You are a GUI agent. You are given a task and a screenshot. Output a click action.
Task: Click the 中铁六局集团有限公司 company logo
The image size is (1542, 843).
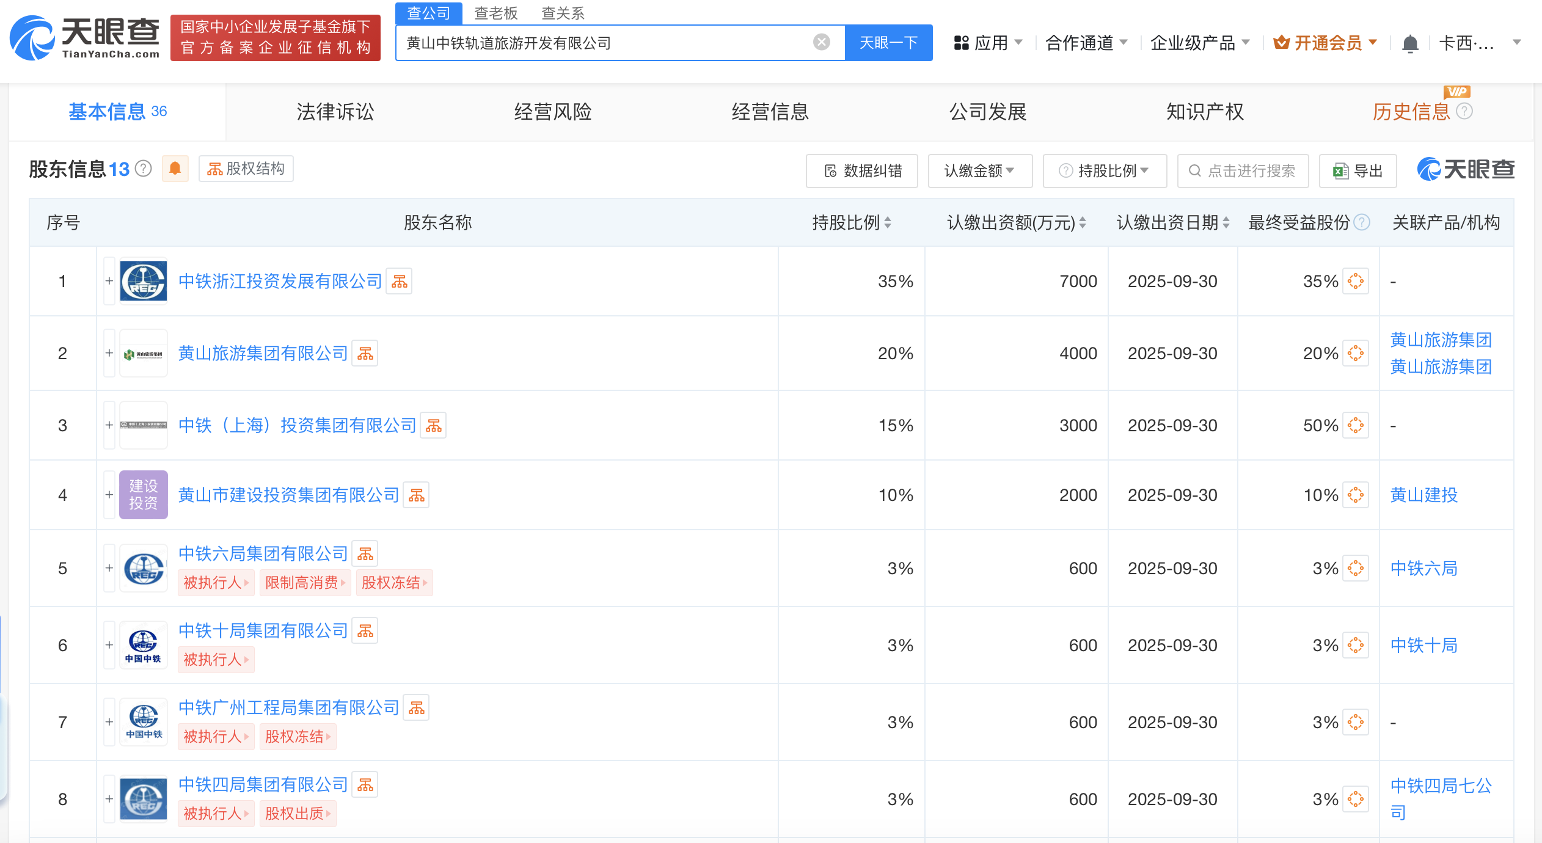point(144,569)
